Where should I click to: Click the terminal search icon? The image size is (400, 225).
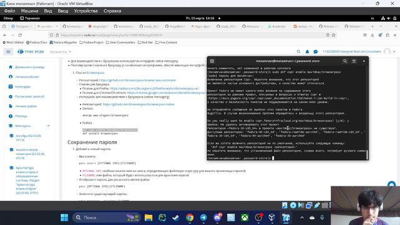click(345, 61)
